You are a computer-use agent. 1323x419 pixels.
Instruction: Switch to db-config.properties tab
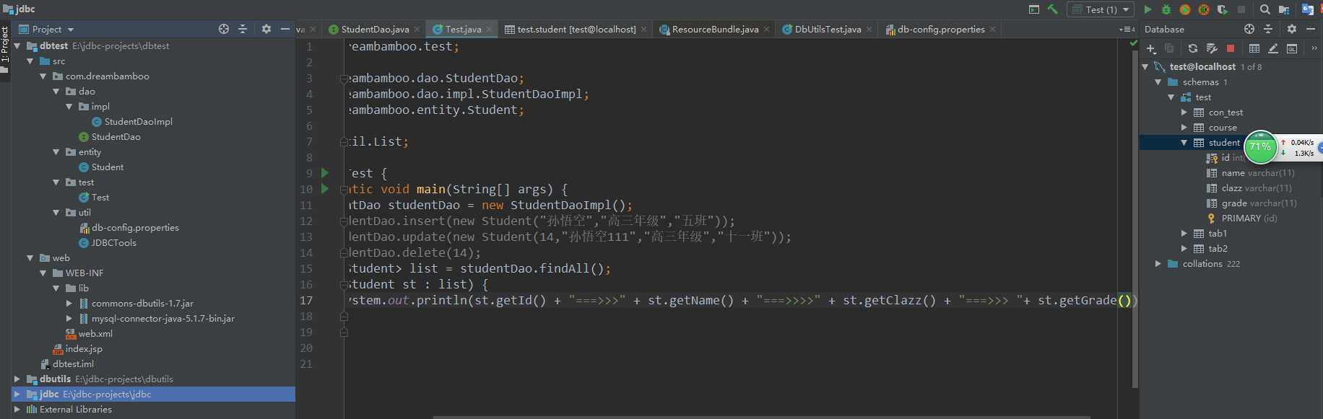pos(940,30)
